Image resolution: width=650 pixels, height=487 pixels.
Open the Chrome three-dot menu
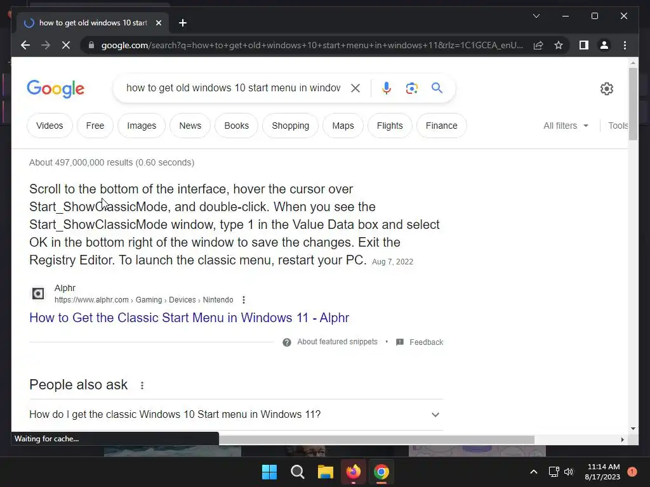coord(625,45)
